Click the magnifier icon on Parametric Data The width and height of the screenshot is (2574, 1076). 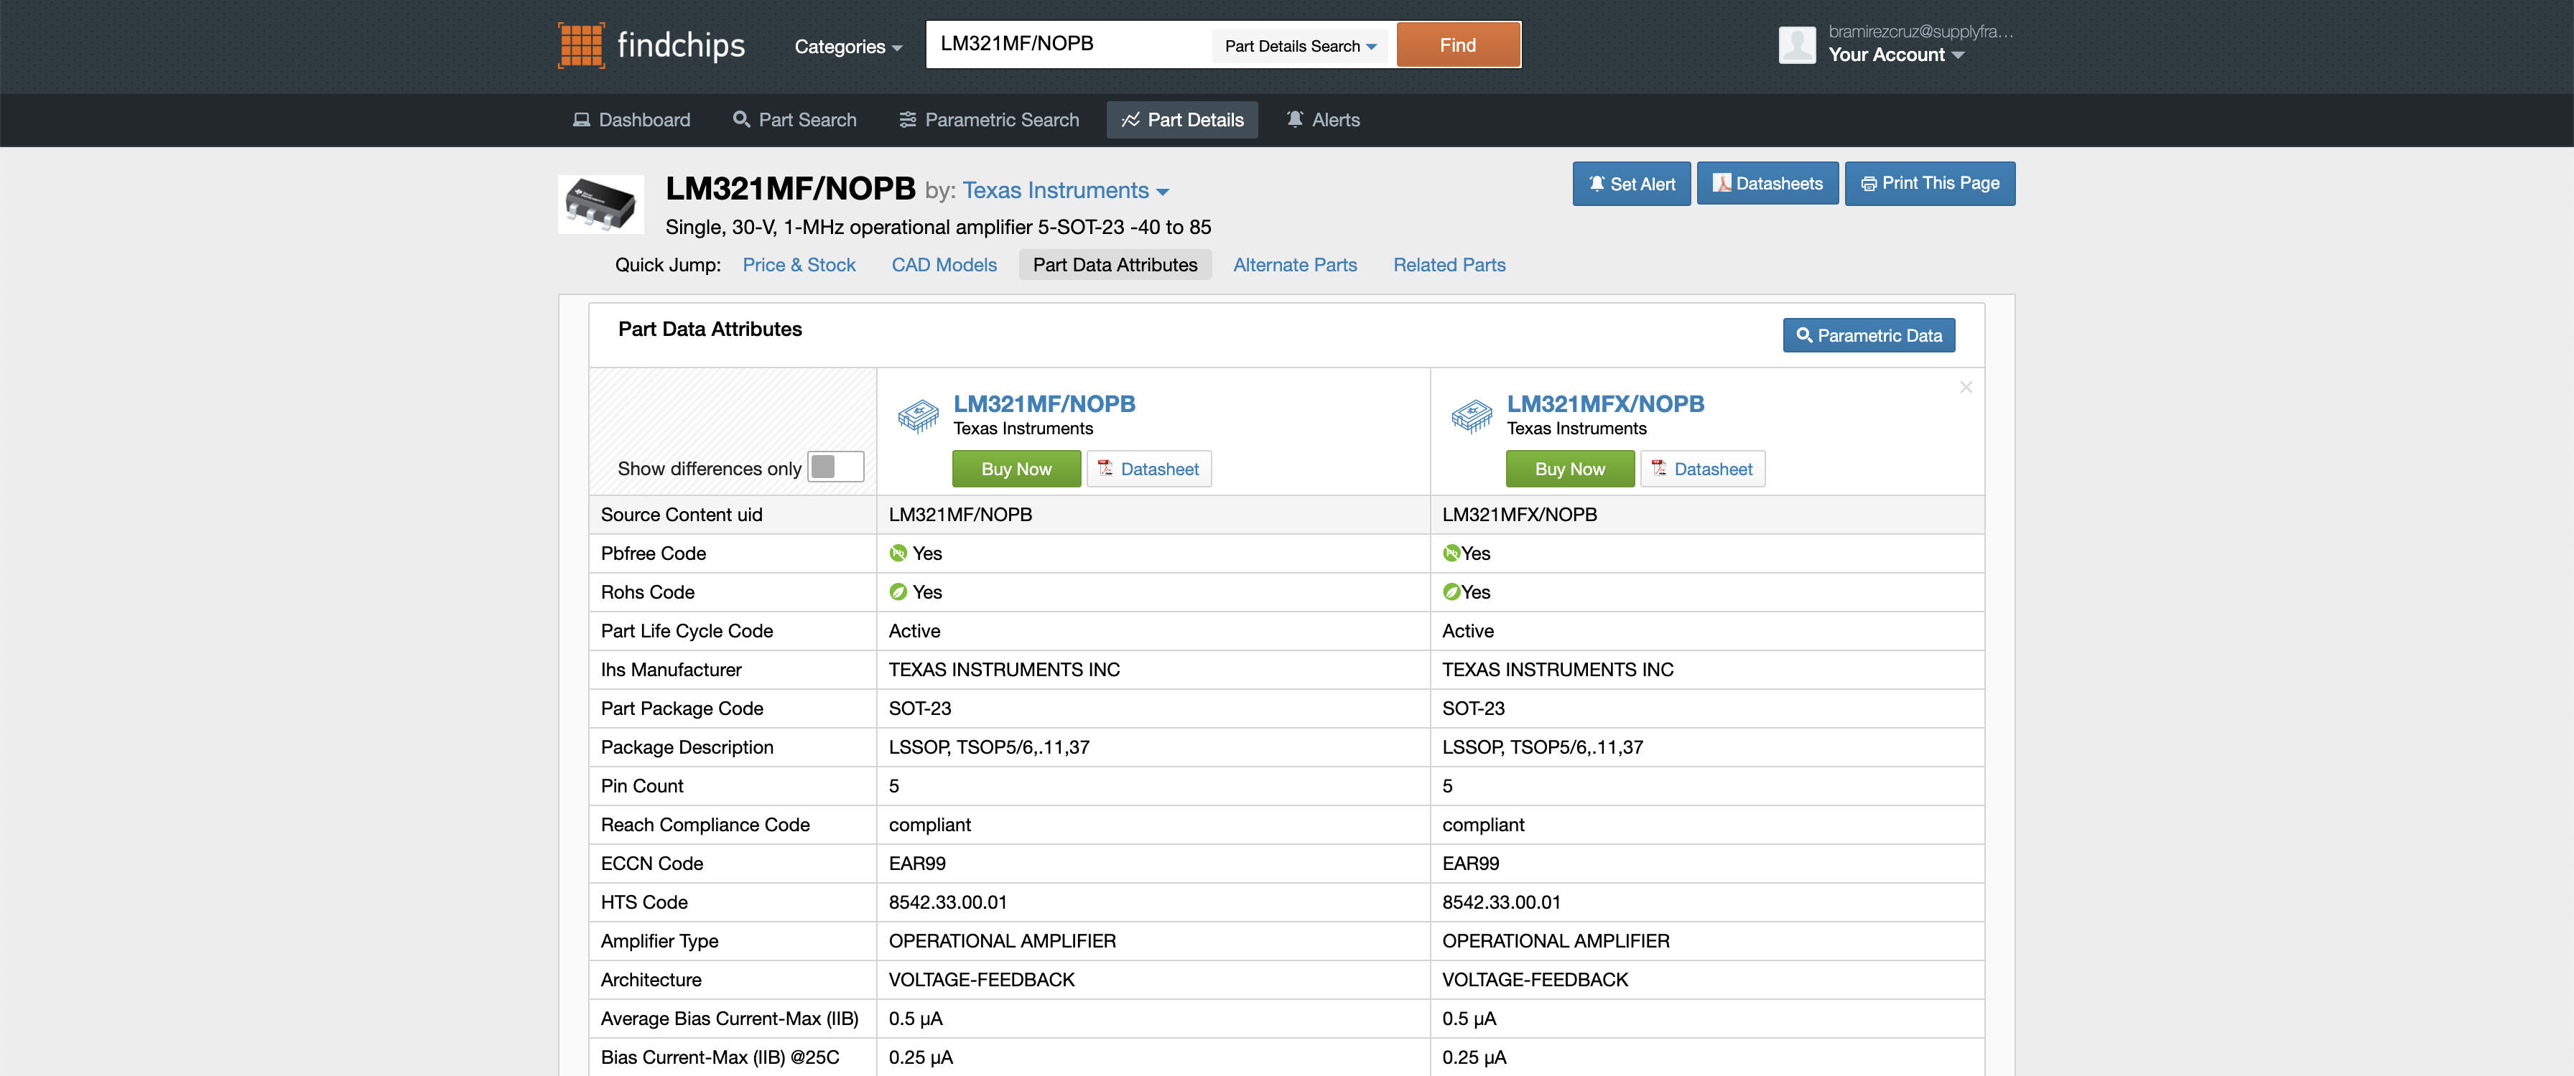[1803, 336]
